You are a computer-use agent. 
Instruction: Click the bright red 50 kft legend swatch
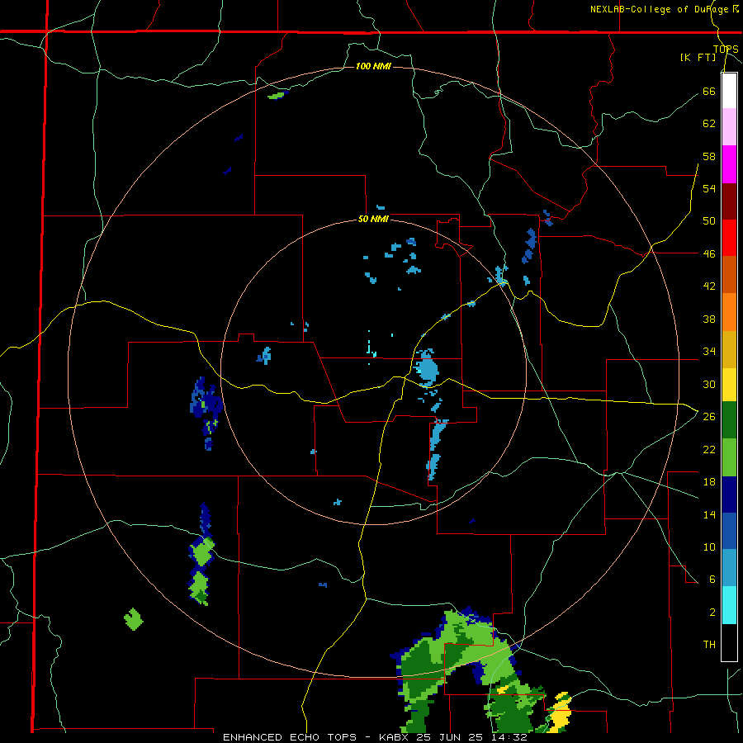point(729,238)
